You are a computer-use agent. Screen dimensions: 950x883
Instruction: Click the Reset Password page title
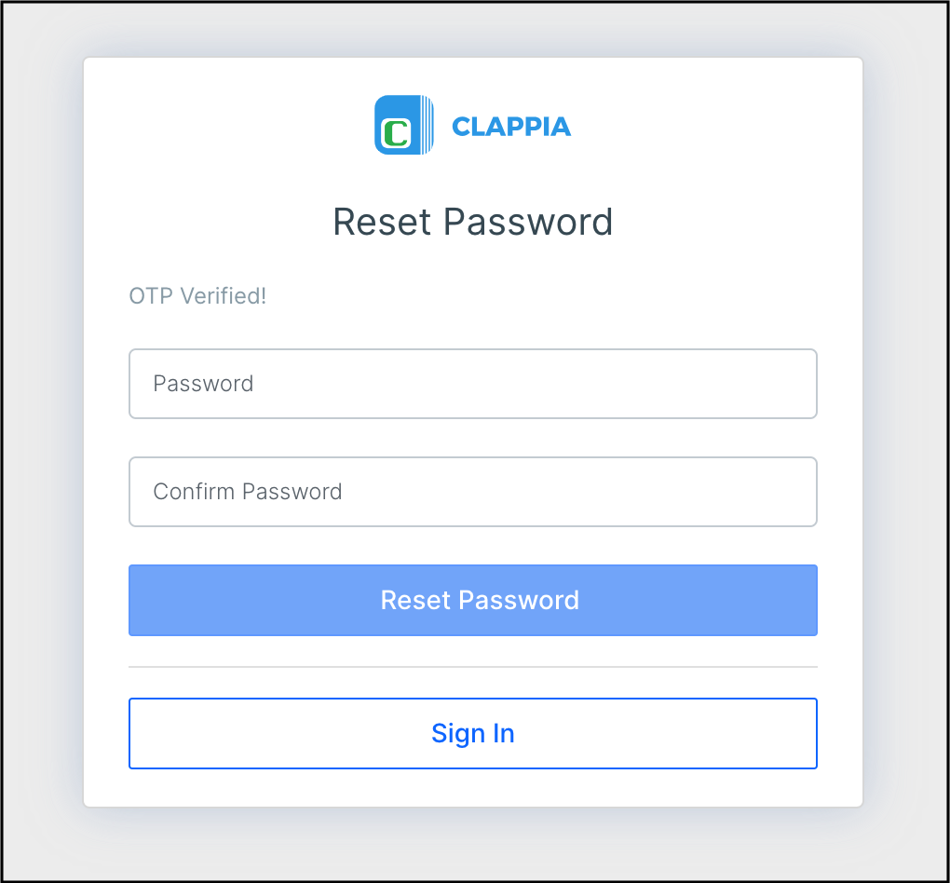[473, 222]
